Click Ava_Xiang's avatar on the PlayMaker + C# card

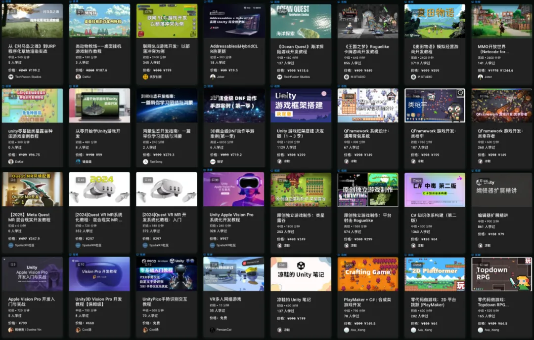pyautogui.click(x=347, y=330)
